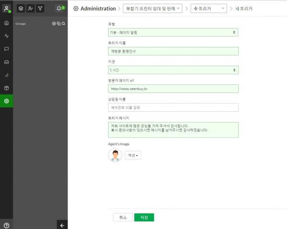
Task: Search groups with magnifier icon
Action: (x=63, y=23)
